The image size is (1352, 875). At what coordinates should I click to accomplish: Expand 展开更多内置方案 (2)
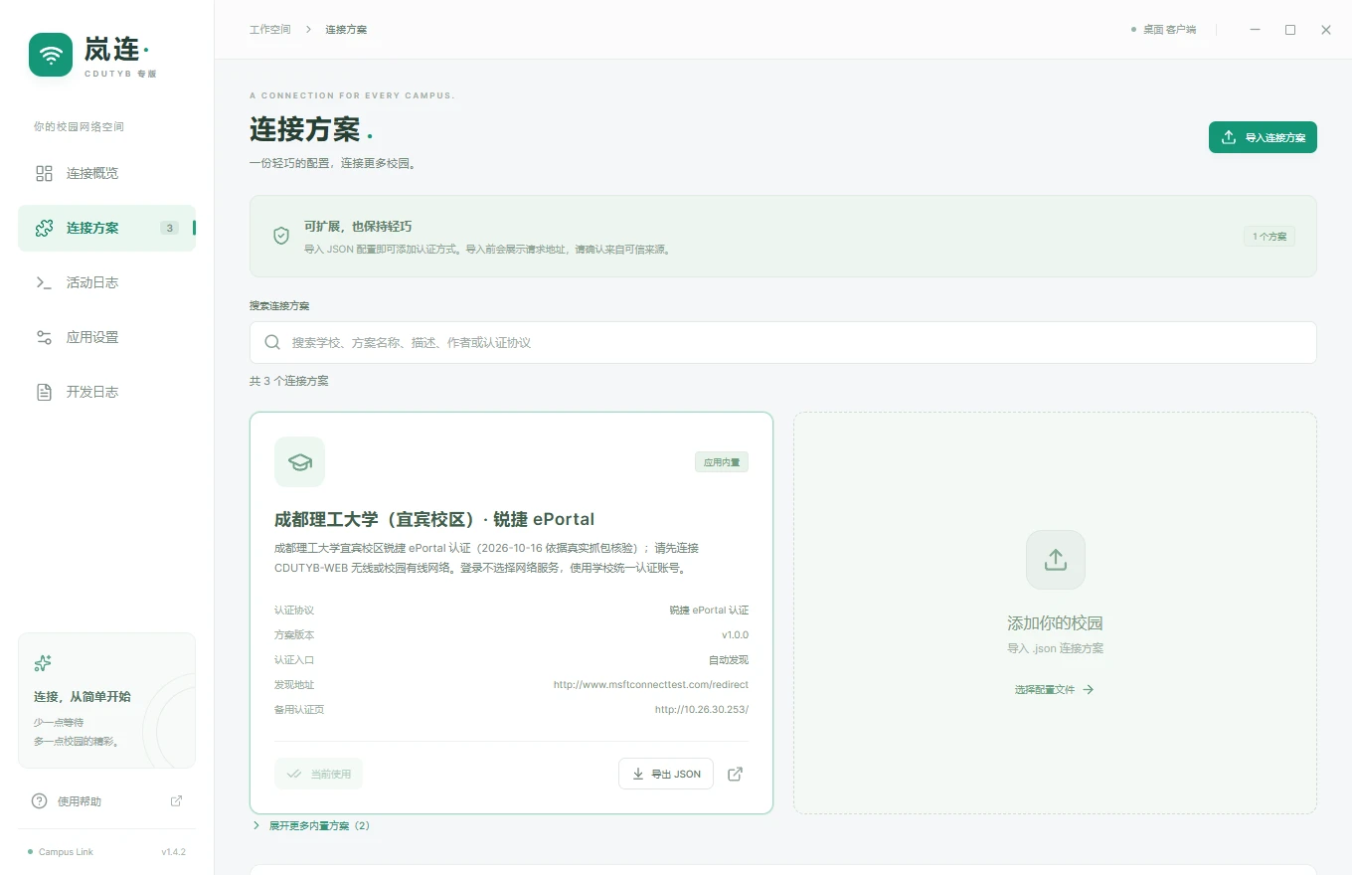[x=311, y=826]
